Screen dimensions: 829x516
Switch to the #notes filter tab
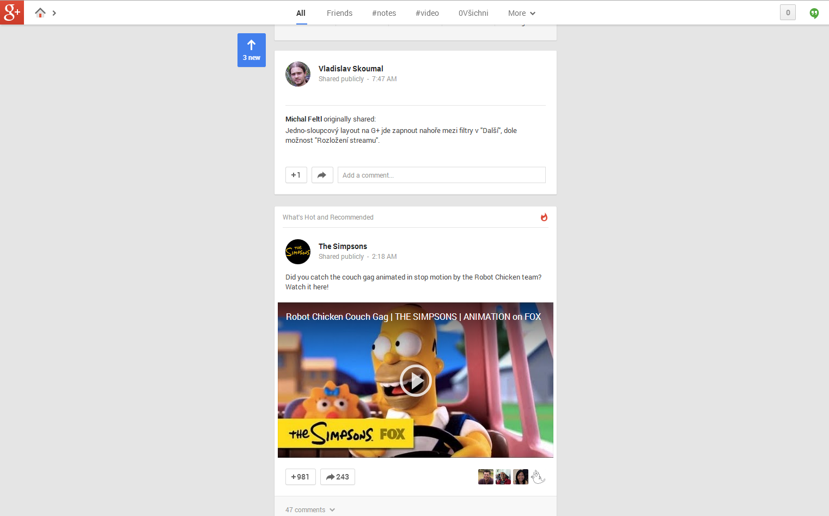point(384,13)
